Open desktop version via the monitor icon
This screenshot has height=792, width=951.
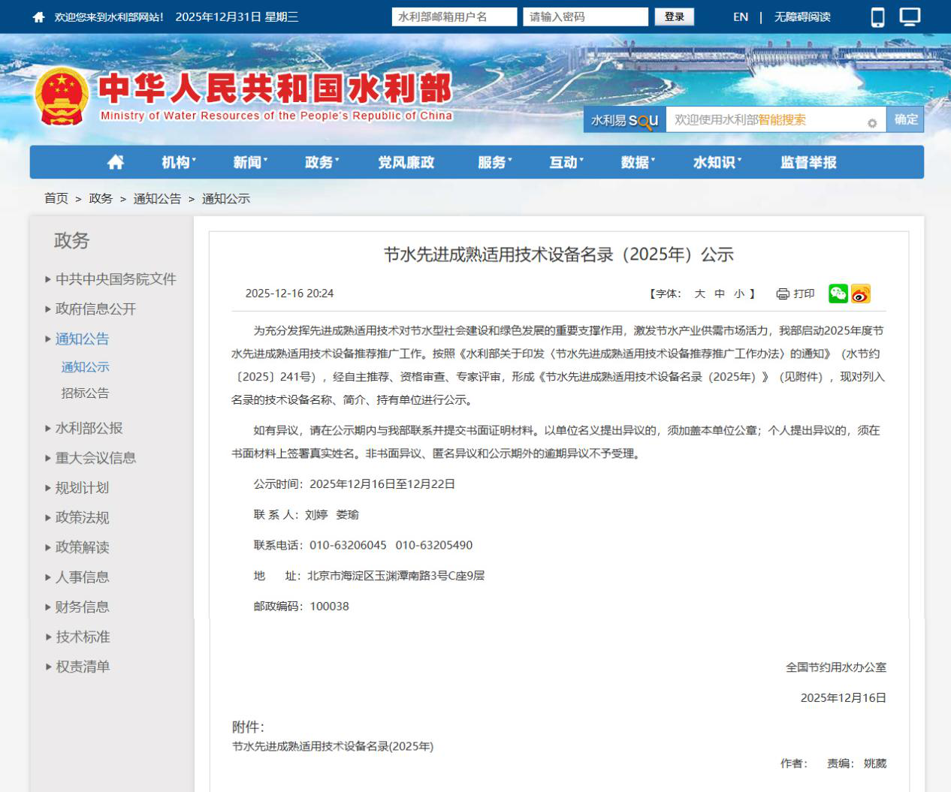coord(909,16)
